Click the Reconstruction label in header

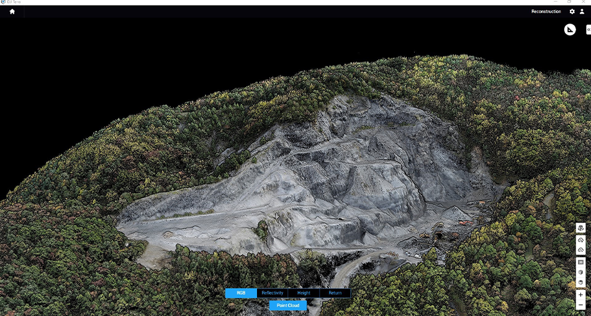(x=546, y=11)
